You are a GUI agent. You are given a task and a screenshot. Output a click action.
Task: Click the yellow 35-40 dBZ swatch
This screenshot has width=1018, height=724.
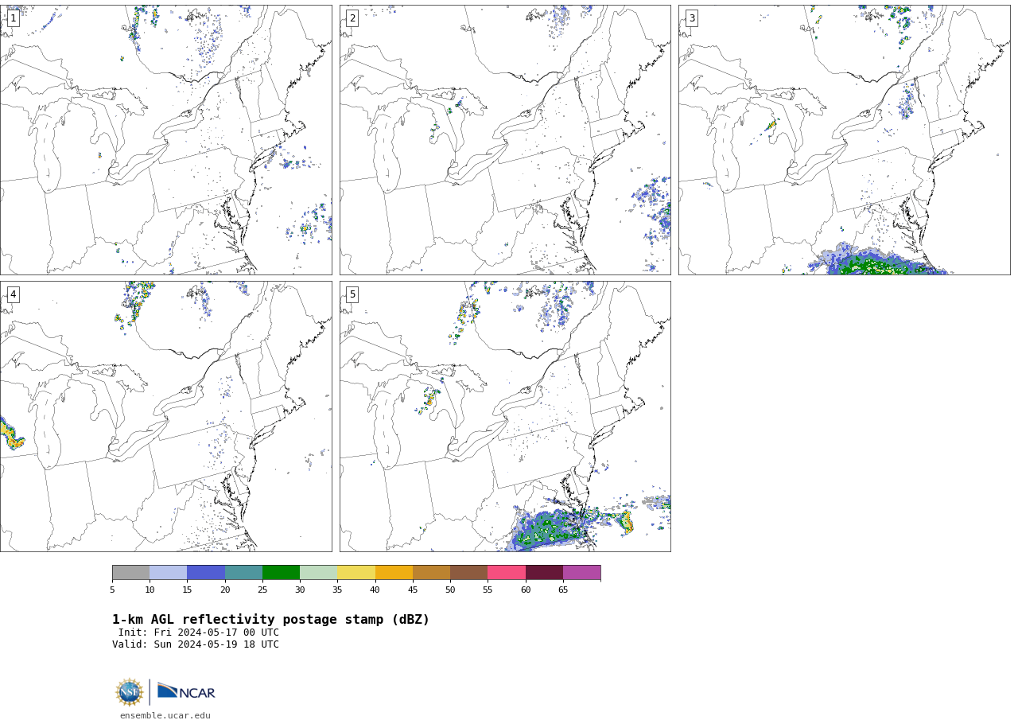click(356, 573)
